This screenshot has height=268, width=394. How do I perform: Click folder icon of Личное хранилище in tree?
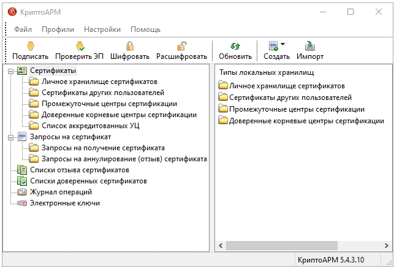tap(34, 82)
